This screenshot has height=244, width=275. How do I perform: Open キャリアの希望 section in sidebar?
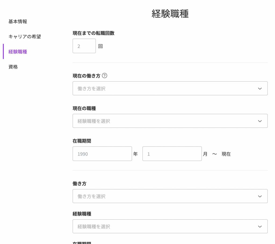(x=25, y=37)
